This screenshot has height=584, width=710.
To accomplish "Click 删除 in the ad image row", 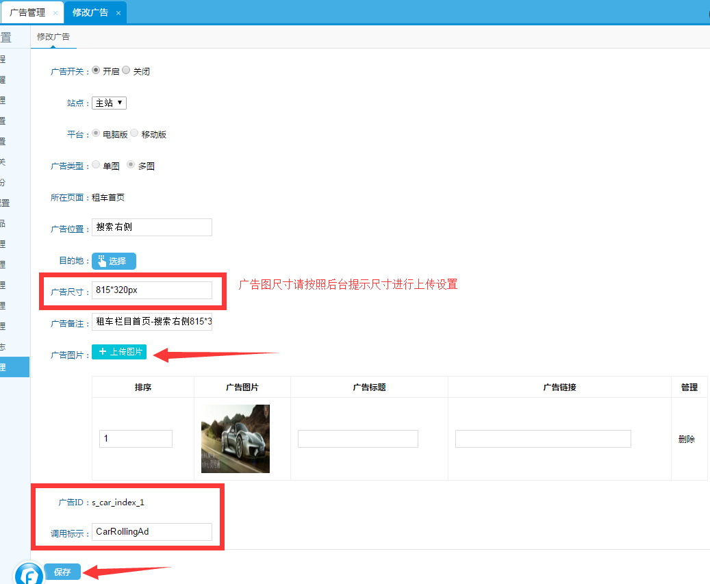I will (686, 439).
